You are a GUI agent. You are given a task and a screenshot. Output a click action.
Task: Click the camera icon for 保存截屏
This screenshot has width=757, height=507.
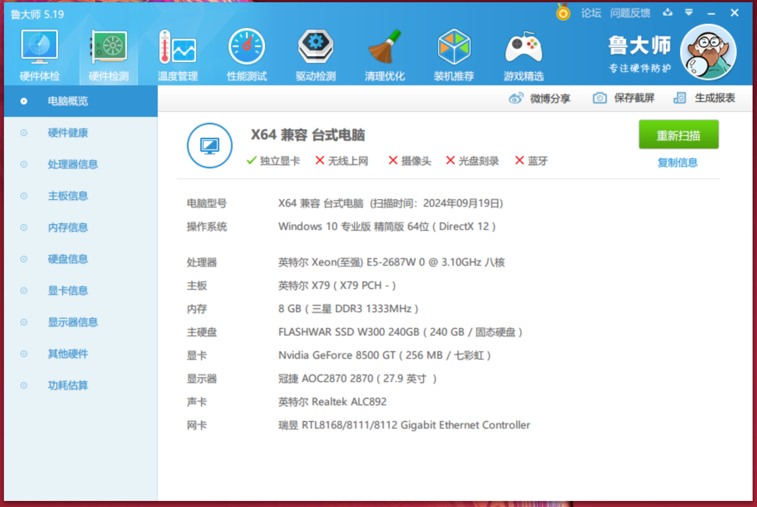pyautogui.click(x=599, y=98)
